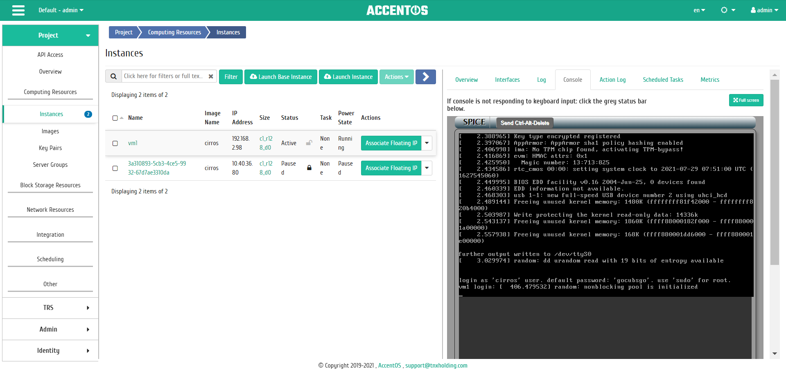Associate Floating IP for the paused instance

391,168
